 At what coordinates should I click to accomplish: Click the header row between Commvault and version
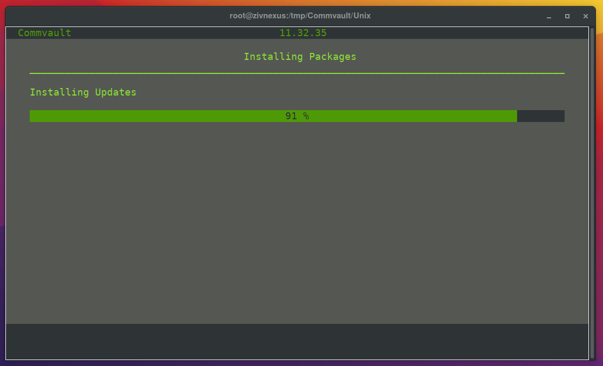173,33
